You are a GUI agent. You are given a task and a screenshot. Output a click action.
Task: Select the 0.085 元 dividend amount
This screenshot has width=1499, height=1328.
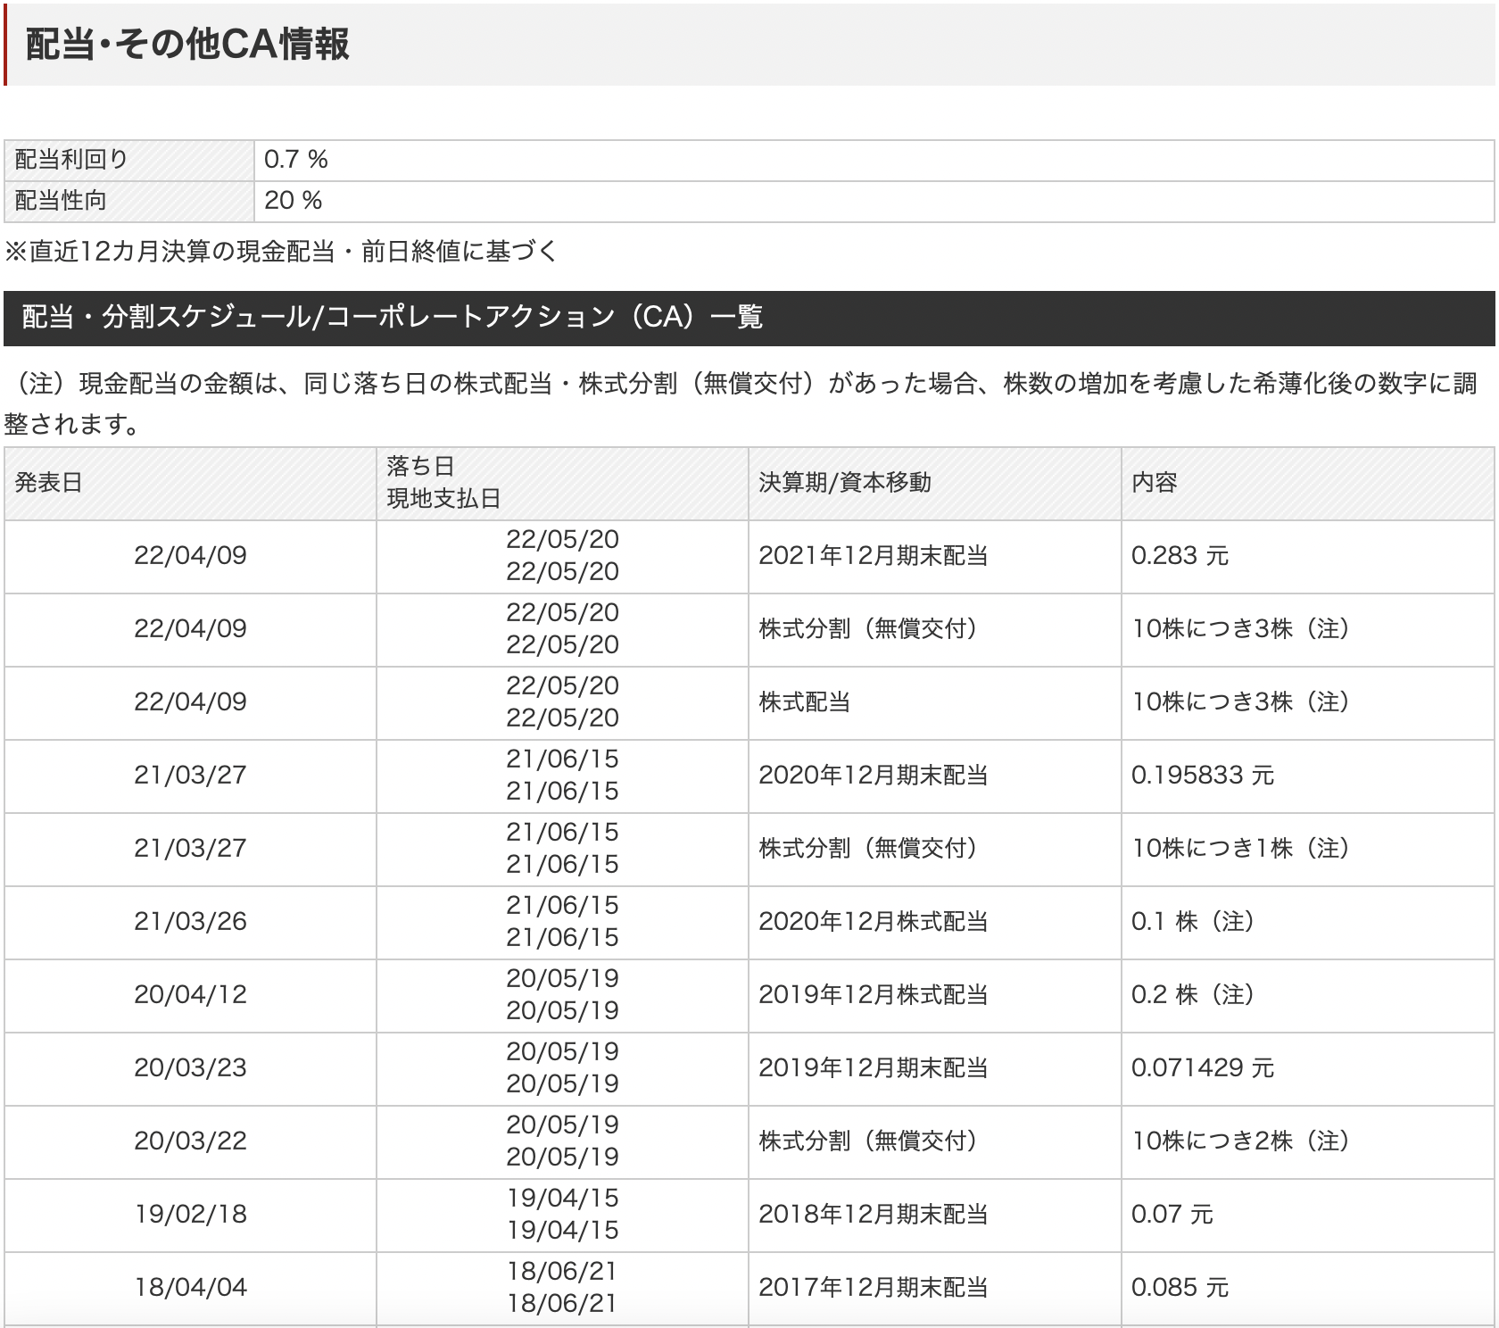(x=1180, y=1288)
